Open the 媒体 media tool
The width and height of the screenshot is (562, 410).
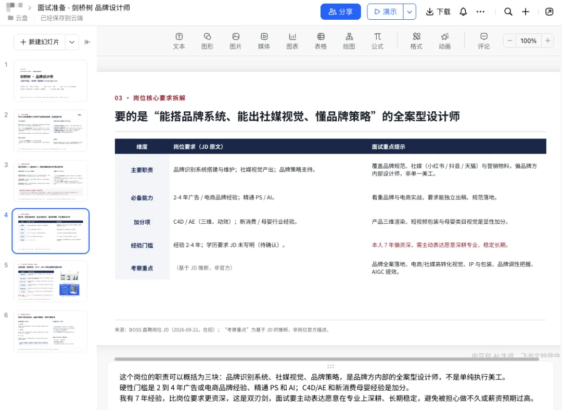tap(264, 41)
